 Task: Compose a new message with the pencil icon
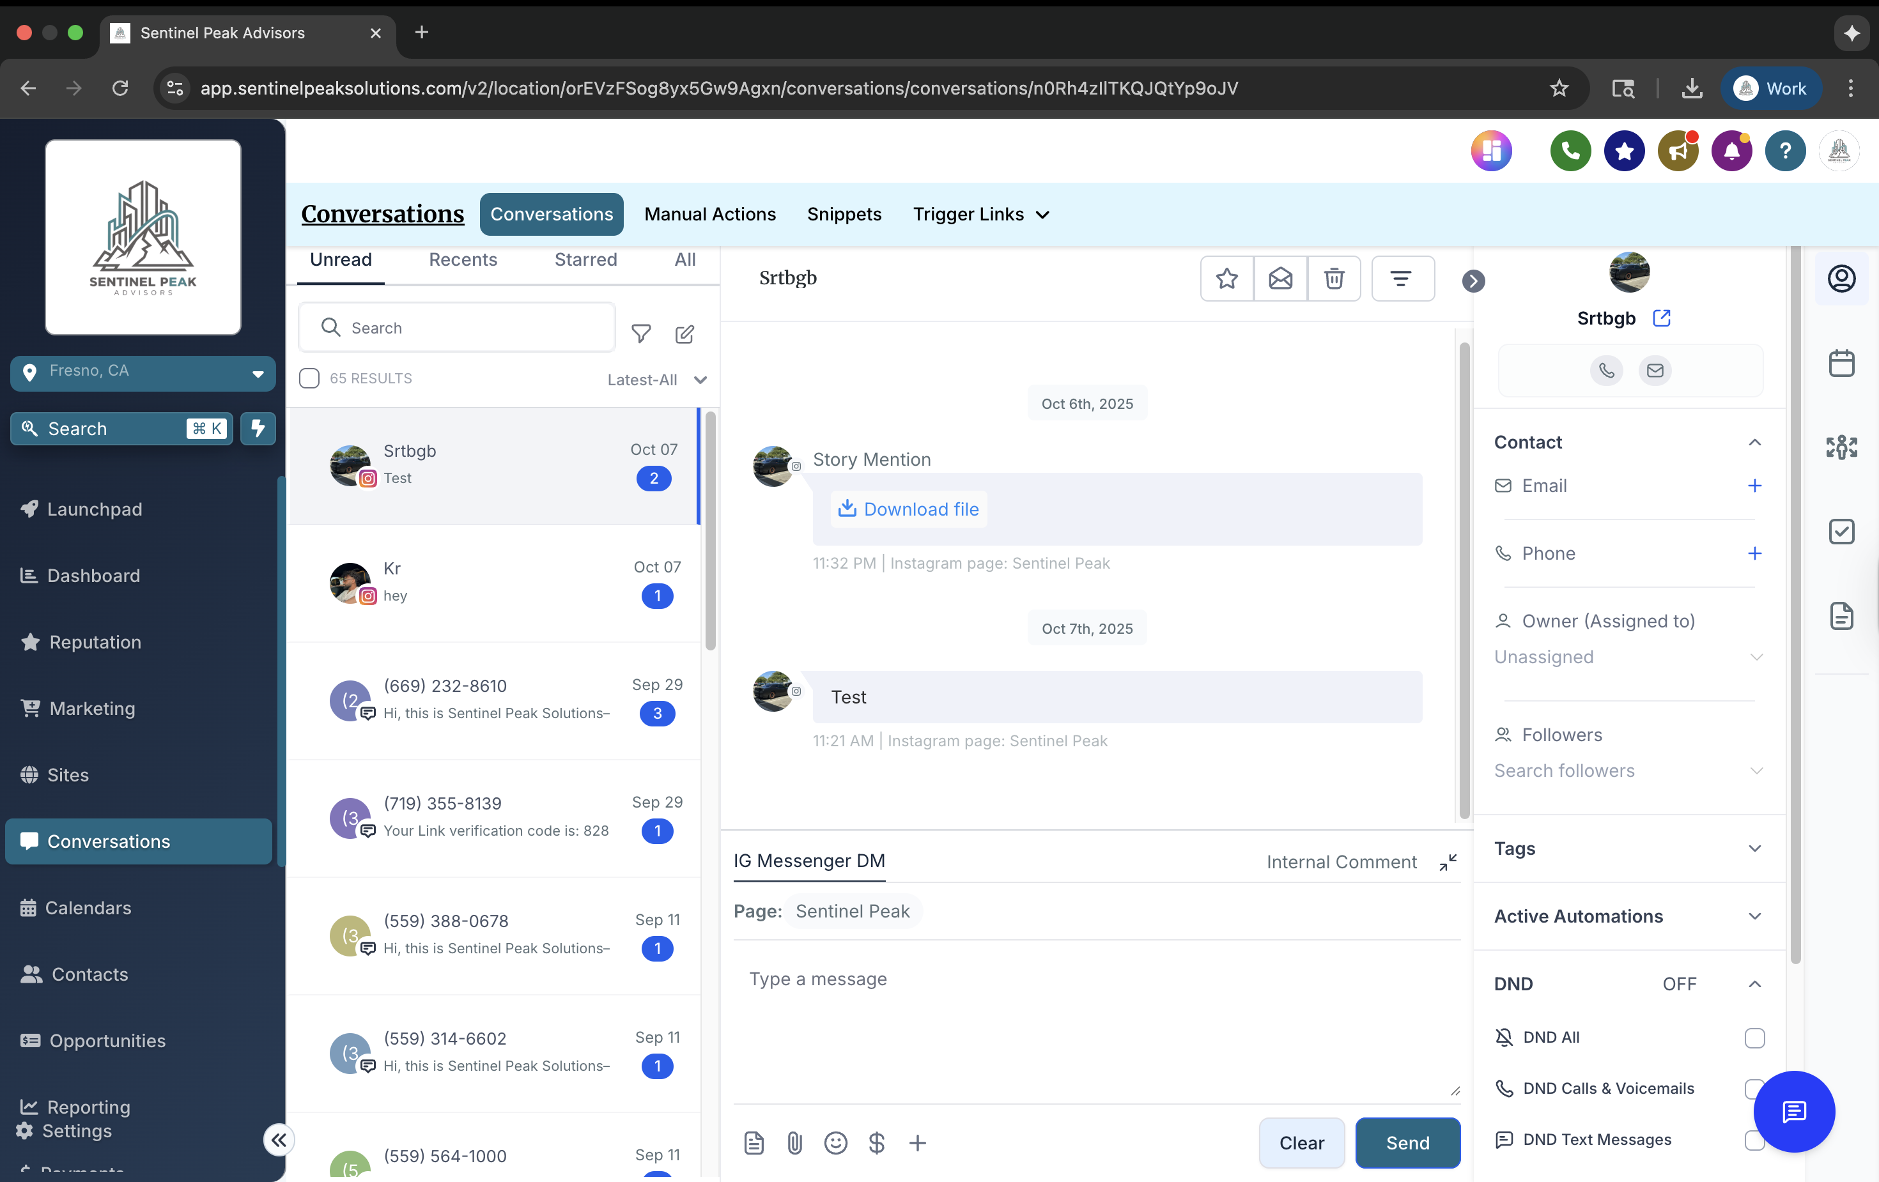click(684, 334)
